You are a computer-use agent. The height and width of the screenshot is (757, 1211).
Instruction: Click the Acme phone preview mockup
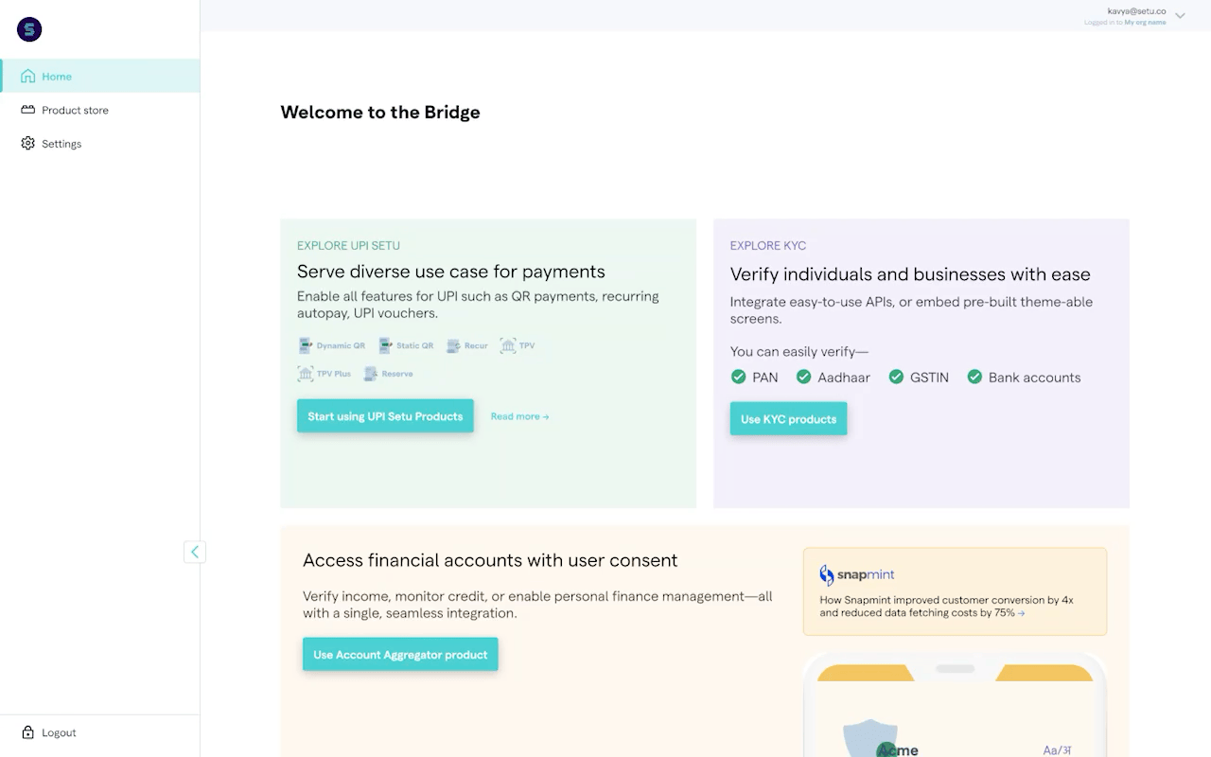pyautogui.click(x=954, y=710)
